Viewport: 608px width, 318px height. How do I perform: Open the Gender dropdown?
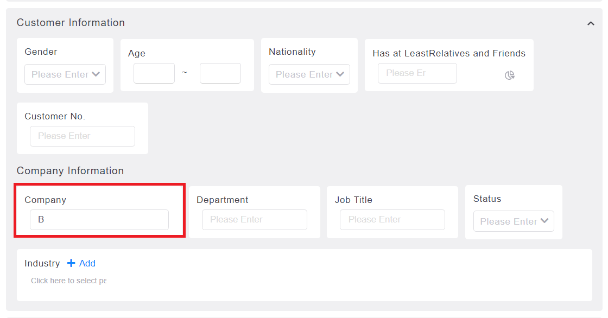[65, 74]
